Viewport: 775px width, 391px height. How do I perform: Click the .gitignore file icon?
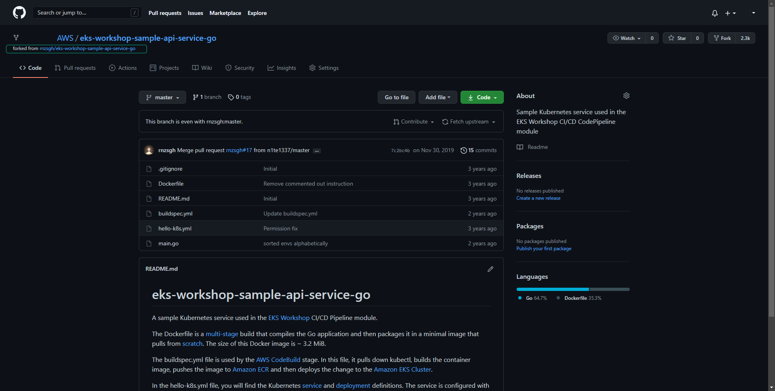[x=149, y=169]
